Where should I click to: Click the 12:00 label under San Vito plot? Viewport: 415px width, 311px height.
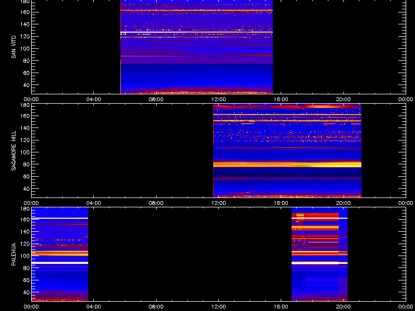(218, 100)
